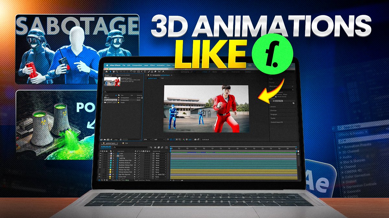Select the Hand tool
This screenshot has width=389, height=218.
pyautogui.click(x=114, y=72)
